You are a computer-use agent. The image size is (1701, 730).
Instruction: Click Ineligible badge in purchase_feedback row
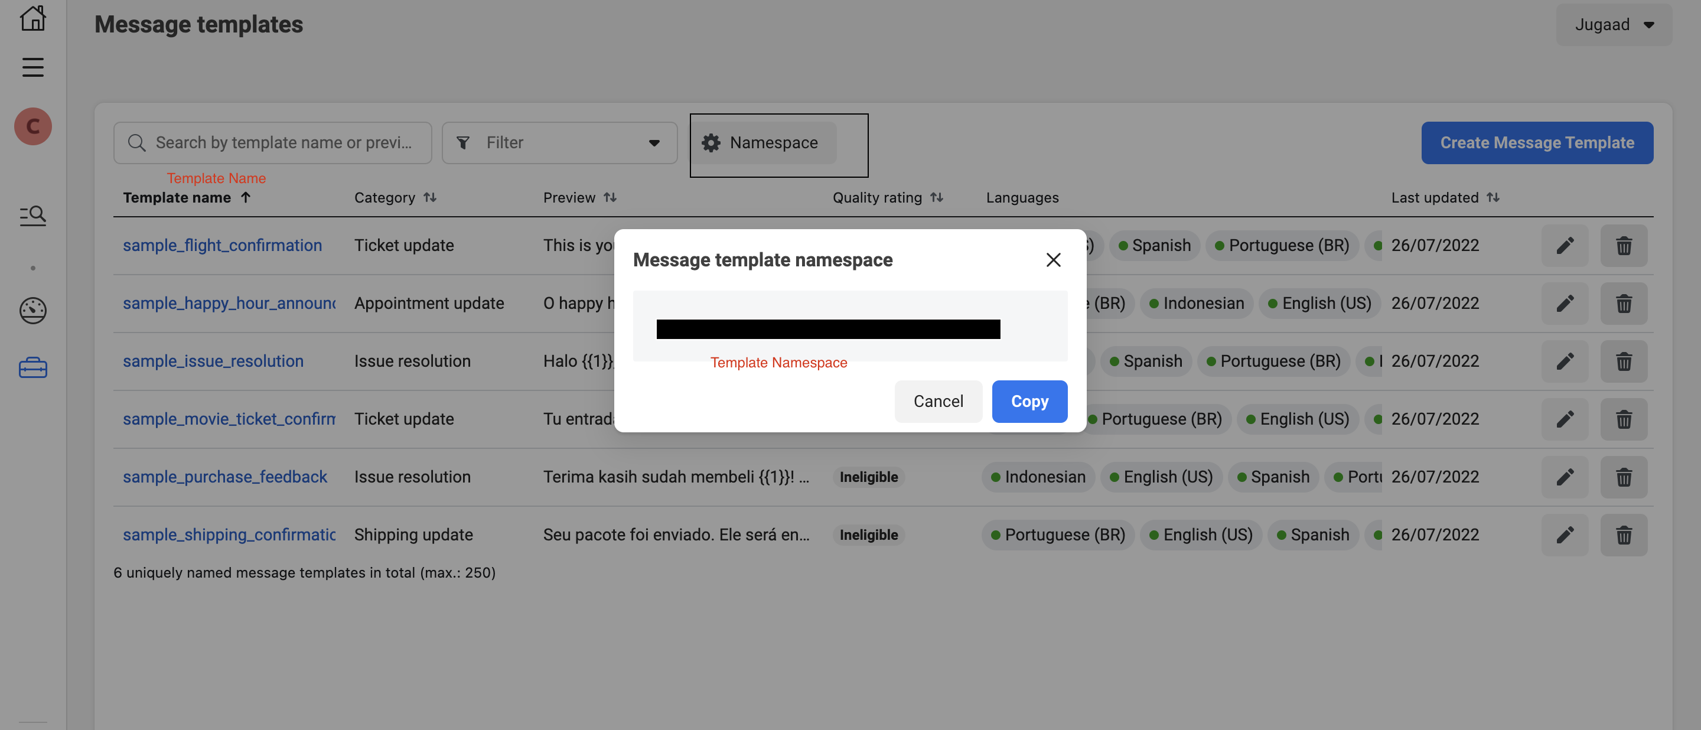point(868,477)
